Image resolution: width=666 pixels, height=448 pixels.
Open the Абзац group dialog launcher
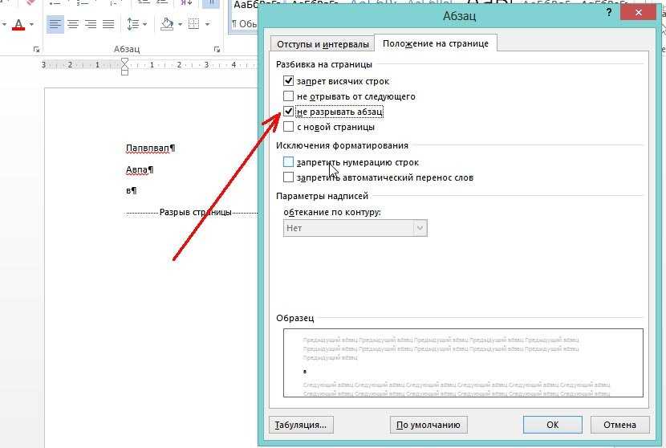(217, 50)
